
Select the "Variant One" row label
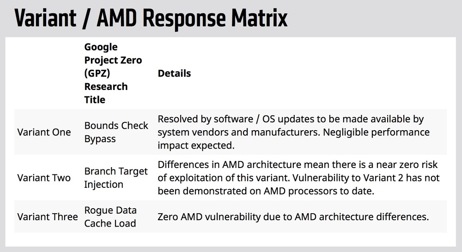pyautogui.click(x=44, y=132)
